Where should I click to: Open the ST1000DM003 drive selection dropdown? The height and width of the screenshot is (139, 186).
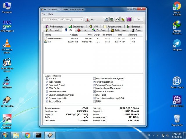(81, 19)
